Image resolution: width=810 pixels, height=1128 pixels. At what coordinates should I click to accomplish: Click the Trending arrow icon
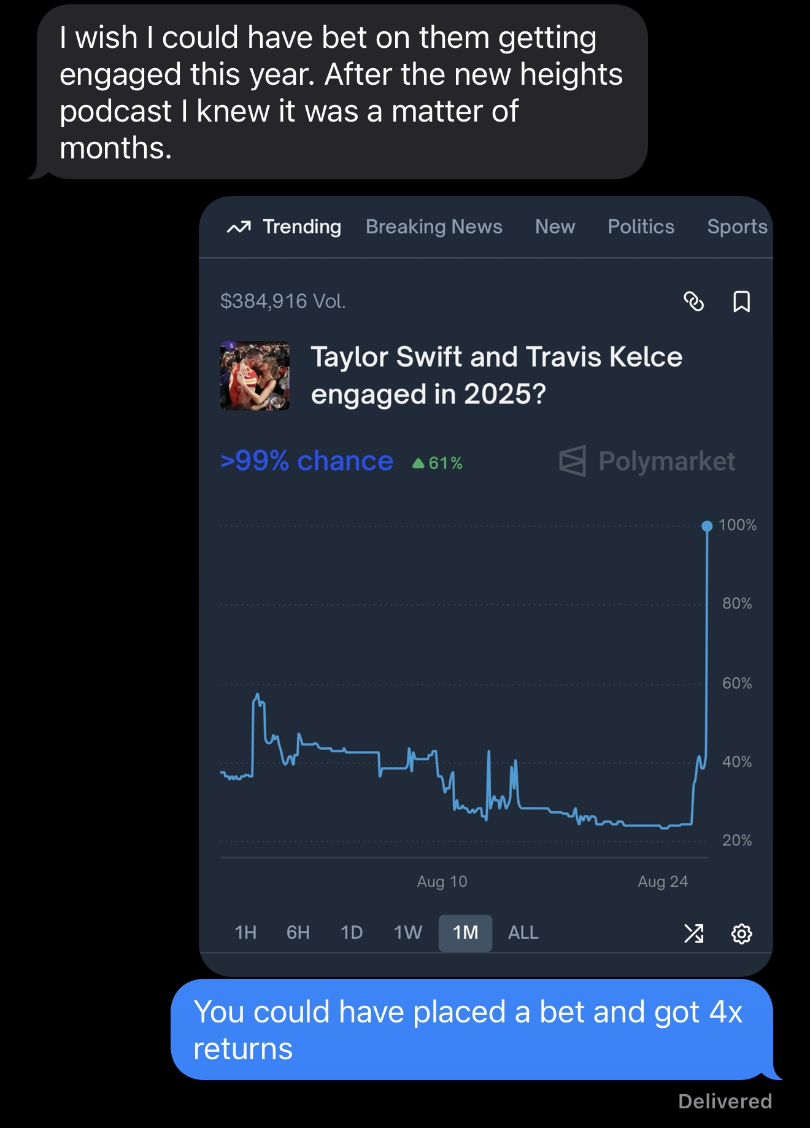point(239,227)
